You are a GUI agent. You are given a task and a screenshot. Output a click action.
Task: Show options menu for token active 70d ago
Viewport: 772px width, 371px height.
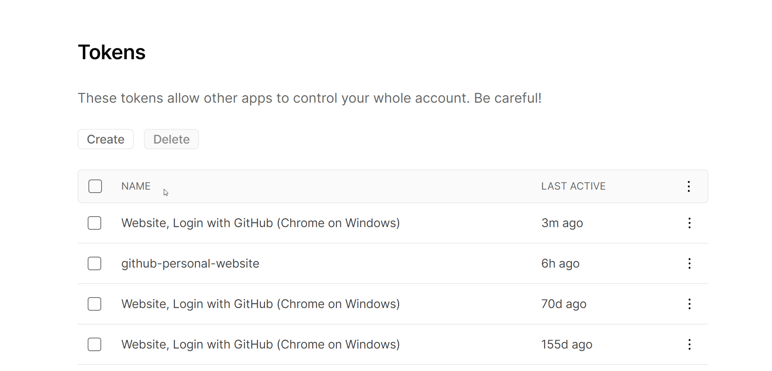[x=689, y=304]
